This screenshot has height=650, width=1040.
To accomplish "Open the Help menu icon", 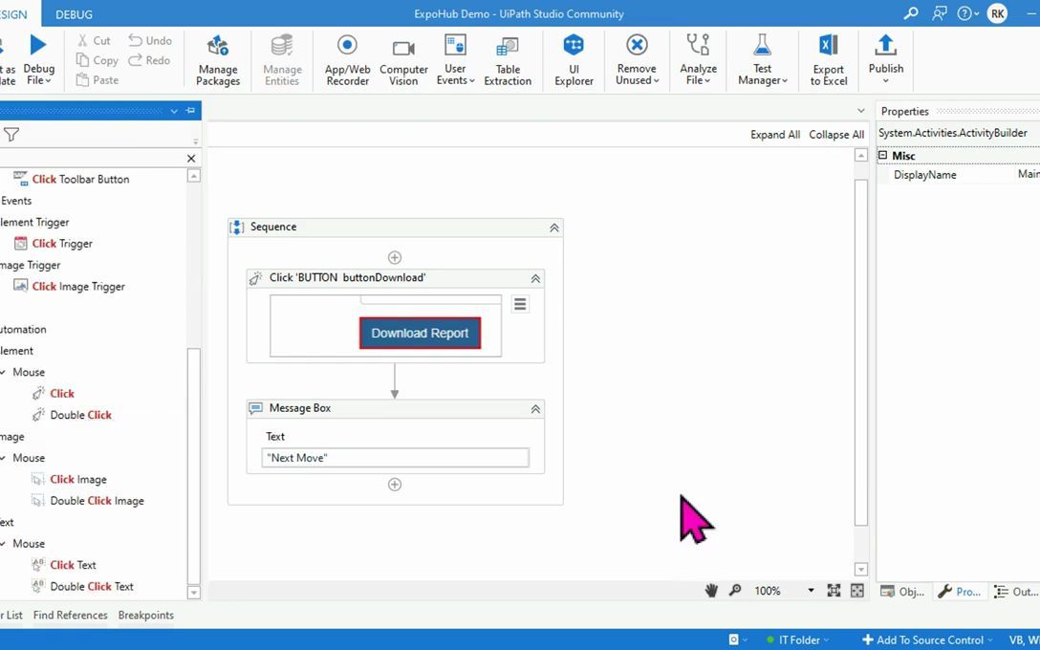I will (x=968, y=13).
